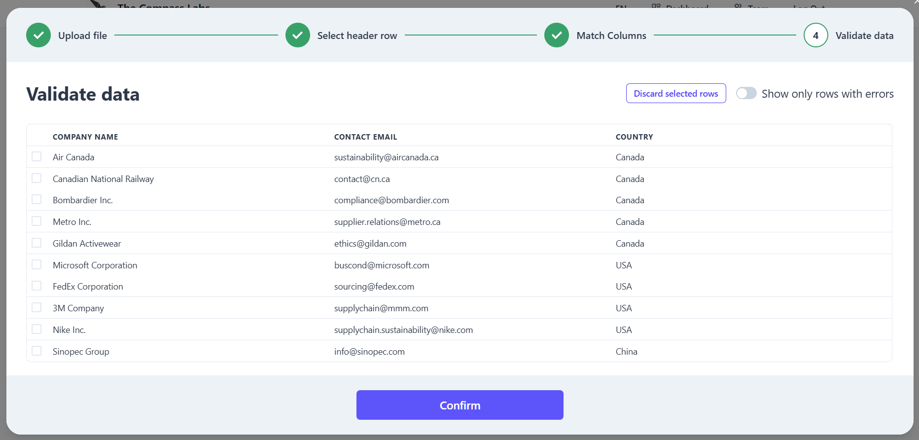Viewport: 919px width, 440px height.
Task: Click the Company Name column header
Action: pos(85,137)
